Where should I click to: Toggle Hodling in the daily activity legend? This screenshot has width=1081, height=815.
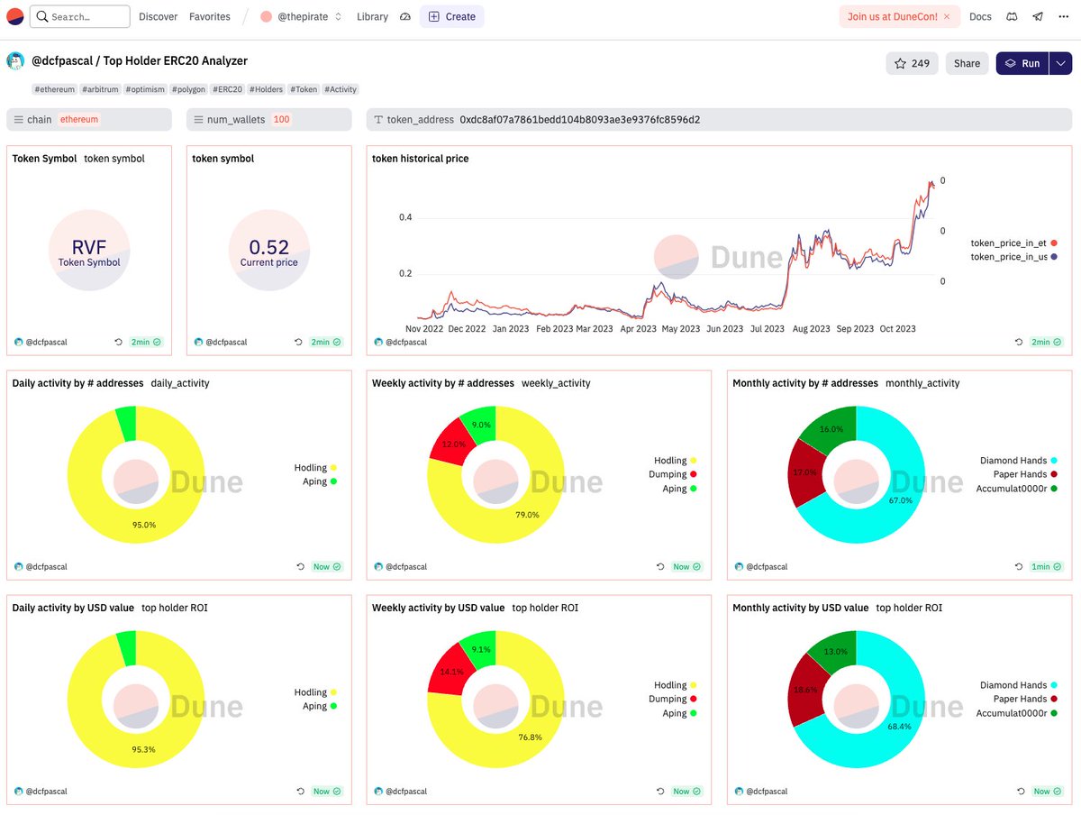pyautogui.click(x=313, y=468)
